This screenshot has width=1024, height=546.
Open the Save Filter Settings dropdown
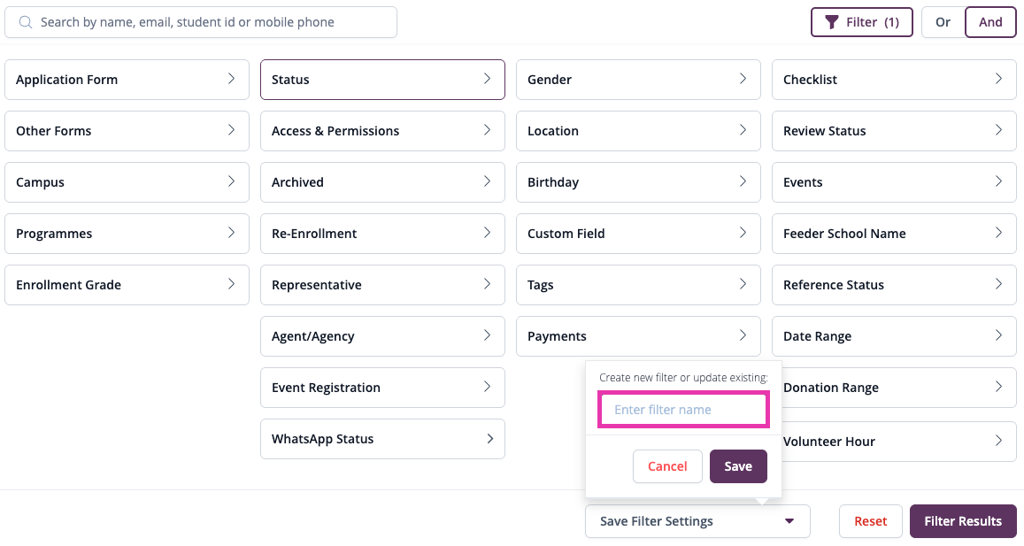pos(697,521)
